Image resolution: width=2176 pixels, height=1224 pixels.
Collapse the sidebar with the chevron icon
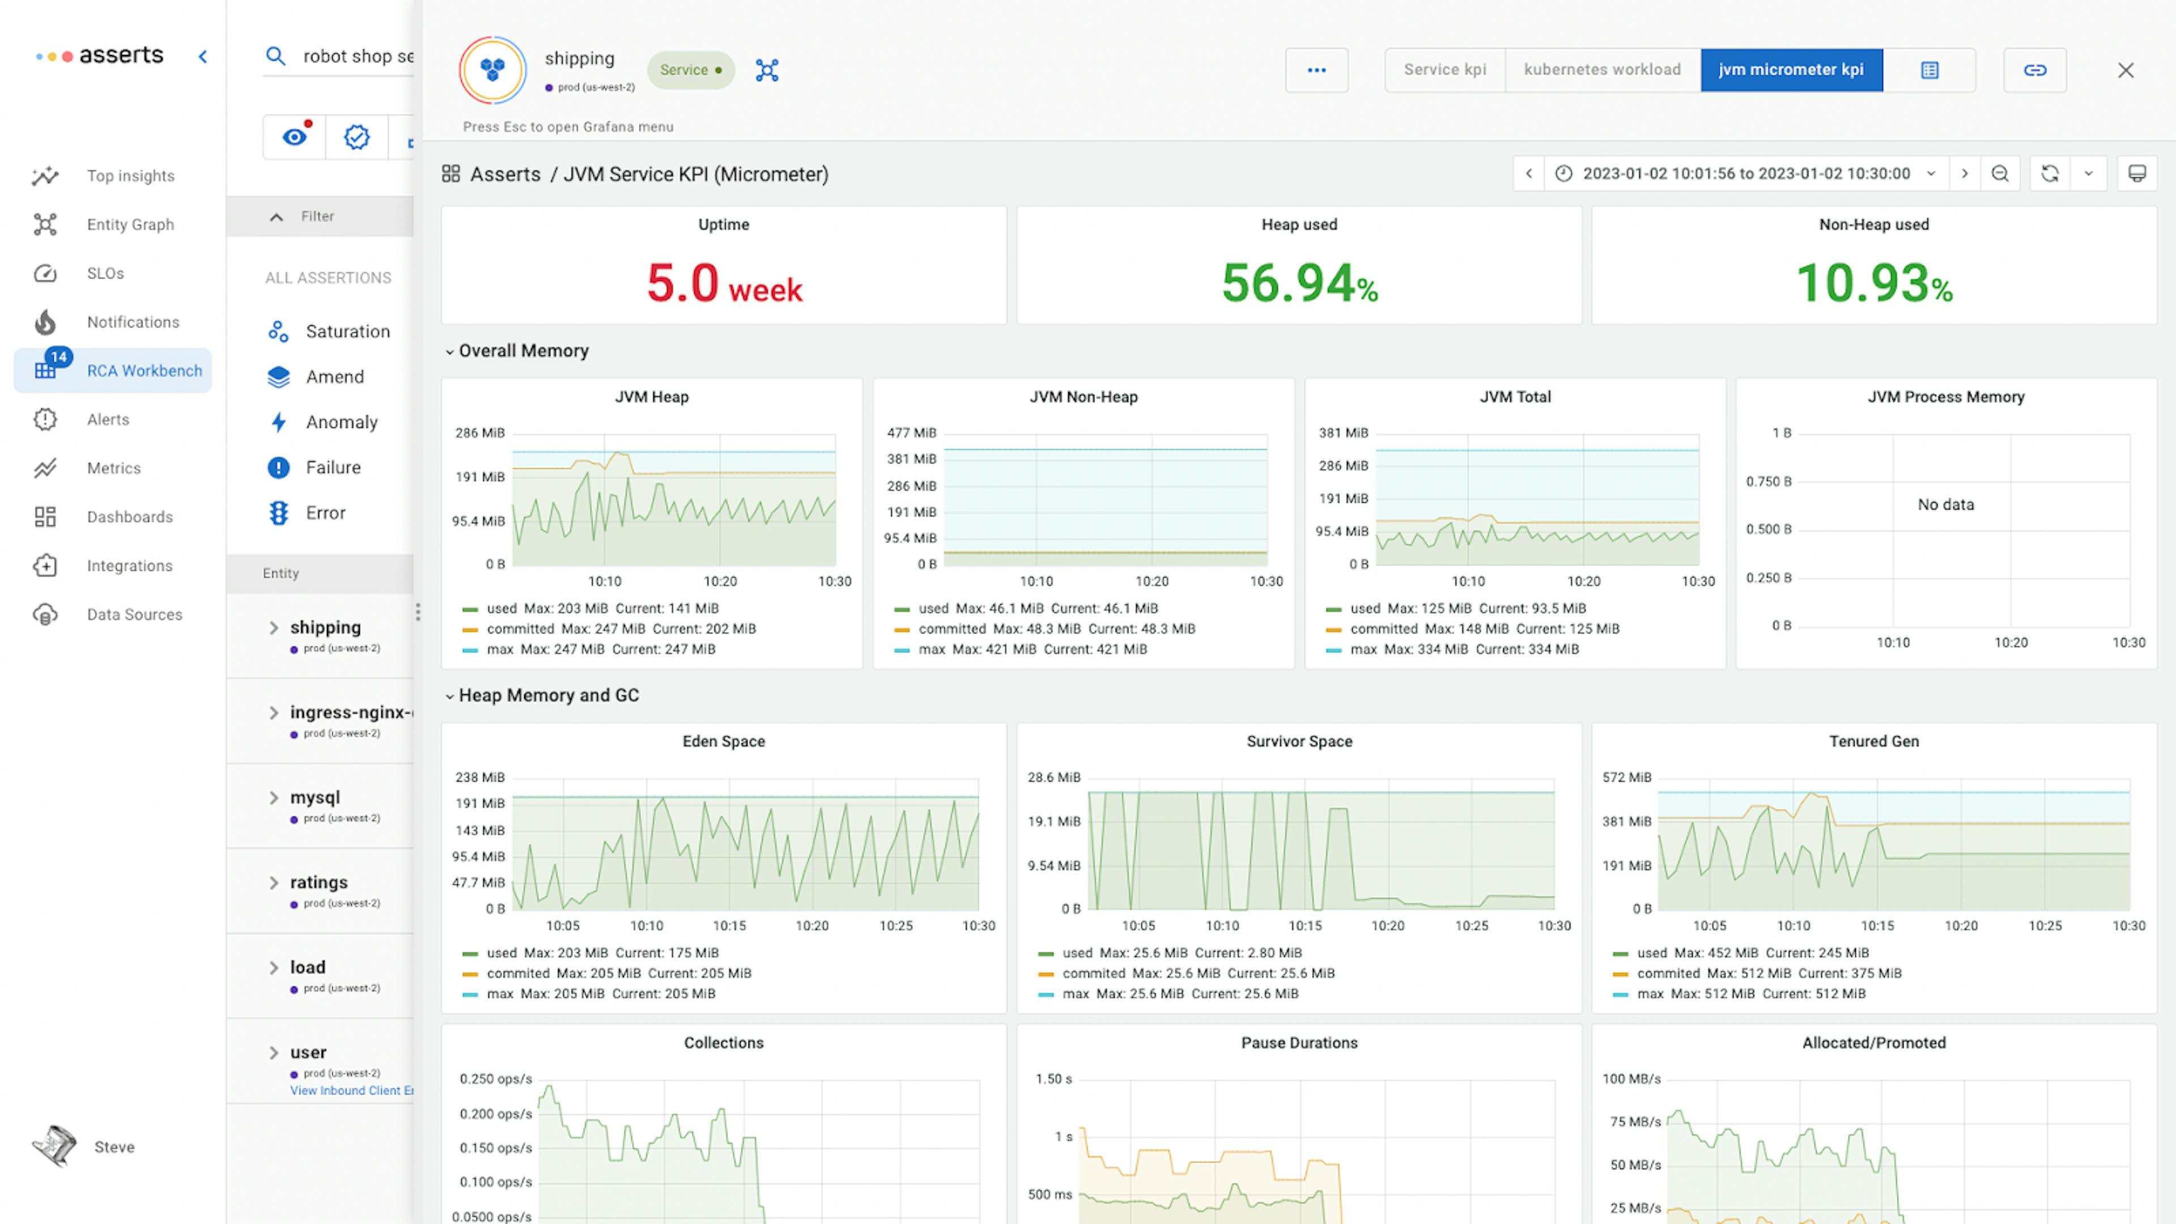coord(203,57)
